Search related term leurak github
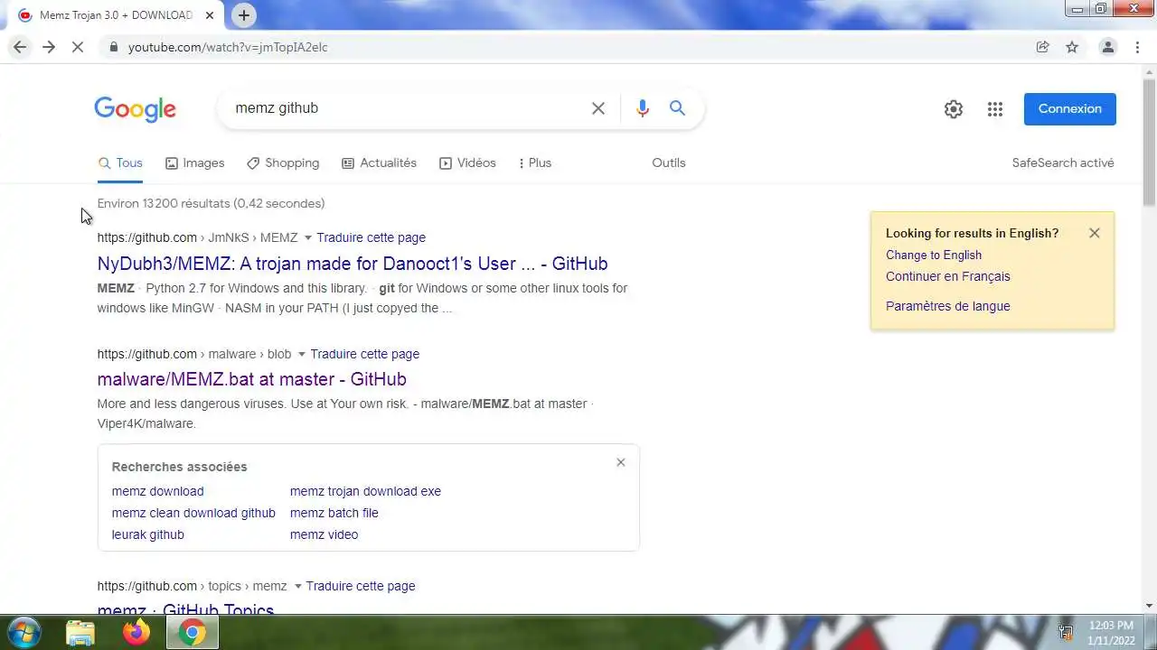Screen dimensions: 1157x650 [147, 535]
